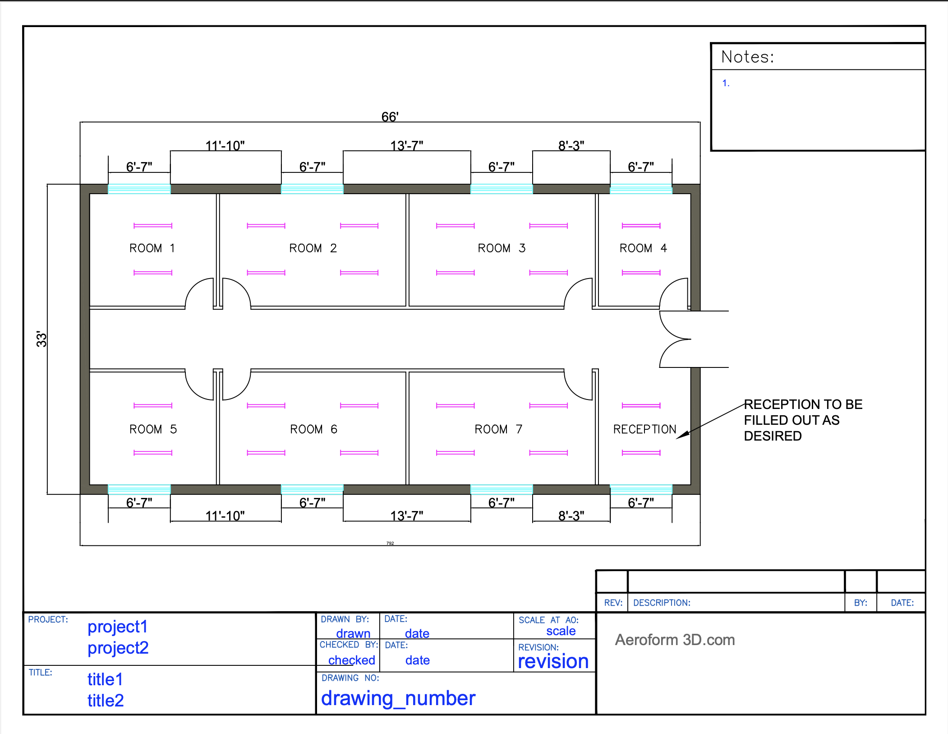Click the "CHECKED BY:" label
This screenshot has height=734, width=948.
coord(349,645)
